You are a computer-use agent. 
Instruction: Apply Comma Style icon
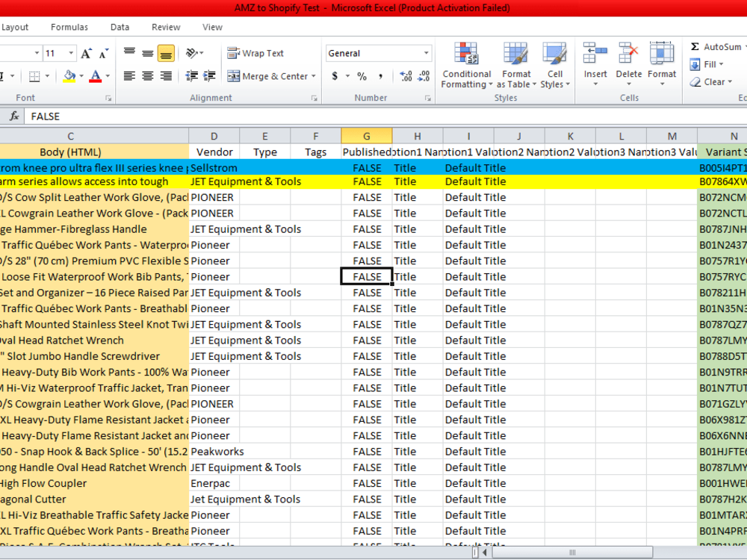pyautogui.click(x=380, y=75)
